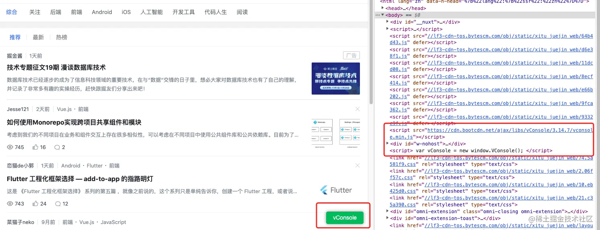Open author 掘金酱 profile
The width and height of the screenshot is (600, 230).
(x=14, y=56)
